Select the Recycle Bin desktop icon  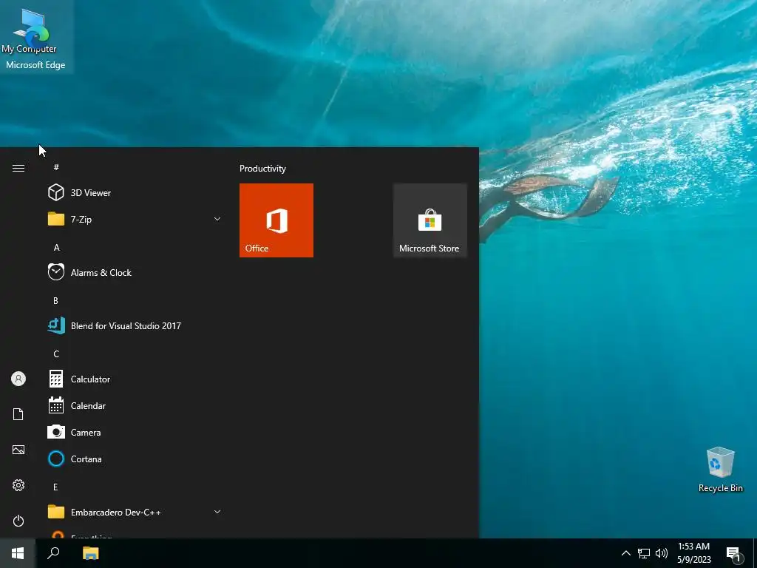tap(720, 470)
